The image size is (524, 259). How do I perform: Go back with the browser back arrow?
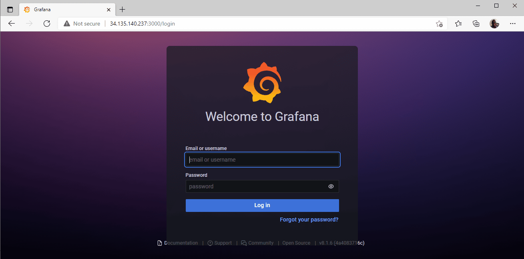12,24
